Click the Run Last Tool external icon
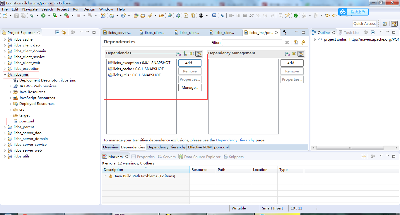This screenshot has width=400, height=215. point(66,15)
